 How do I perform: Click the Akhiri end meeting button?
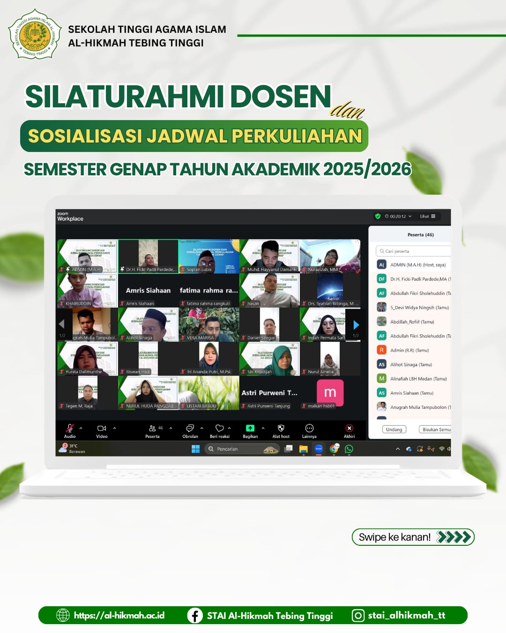350,428
